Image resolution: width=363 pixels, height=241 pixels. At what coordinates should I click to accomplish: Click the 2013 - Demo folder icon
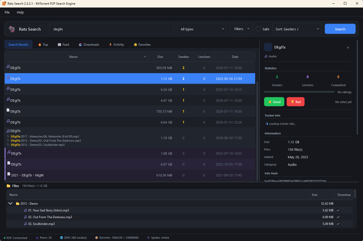[18, 204]
